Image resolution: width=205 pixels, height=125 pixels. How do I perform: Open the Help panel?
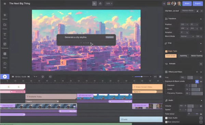(x=5, y=65)
